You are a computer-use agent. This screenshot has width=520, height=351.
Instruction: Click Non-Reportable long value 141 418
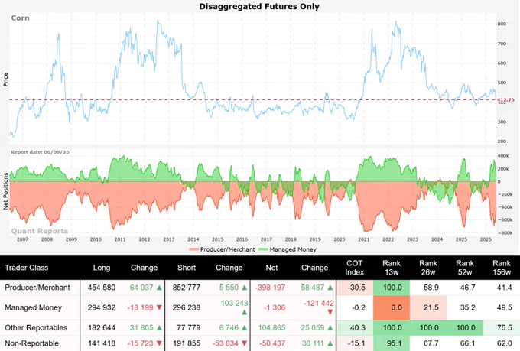[102, 343]
